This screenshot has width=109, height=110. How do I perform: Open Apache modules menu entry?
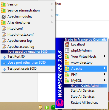coord(28,16)
